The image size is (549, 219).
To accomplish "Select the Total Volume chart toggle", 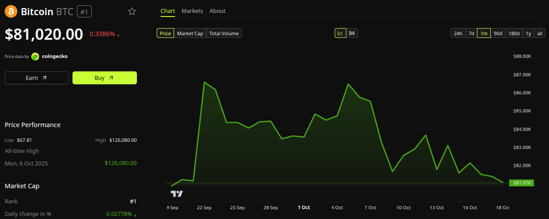I will (x=224, y=33).
